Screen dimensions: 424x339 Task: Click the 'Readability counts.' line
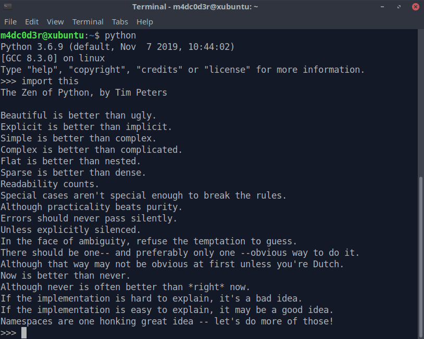50,184
